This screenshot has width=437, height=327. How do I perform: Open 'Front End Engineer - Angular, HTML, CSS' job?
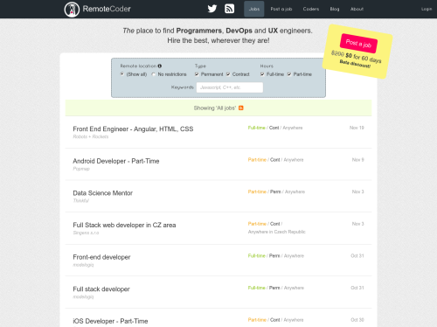click(x=133, y=129)
